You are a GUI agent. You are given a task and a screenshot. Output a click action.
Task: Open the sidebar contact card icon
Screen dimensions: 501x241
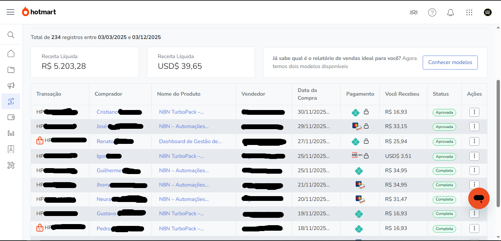[x=11, y=149]
